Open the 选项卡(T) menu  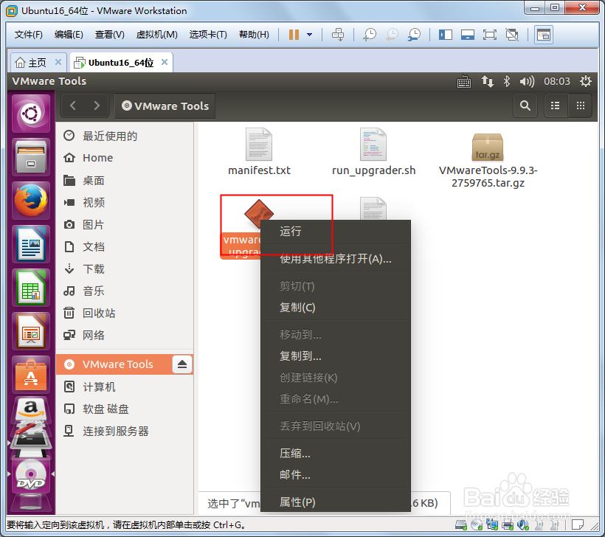208,35
